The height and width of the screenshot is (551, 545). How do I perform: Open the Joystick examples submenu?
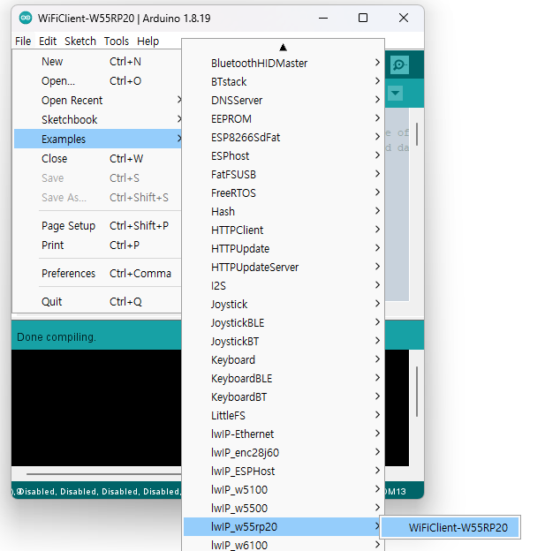pyautogui.click(x=284, y=304)
